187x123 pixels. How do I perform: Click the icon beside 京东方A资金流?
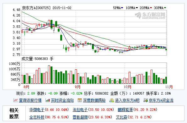click(x=146, y=100)
